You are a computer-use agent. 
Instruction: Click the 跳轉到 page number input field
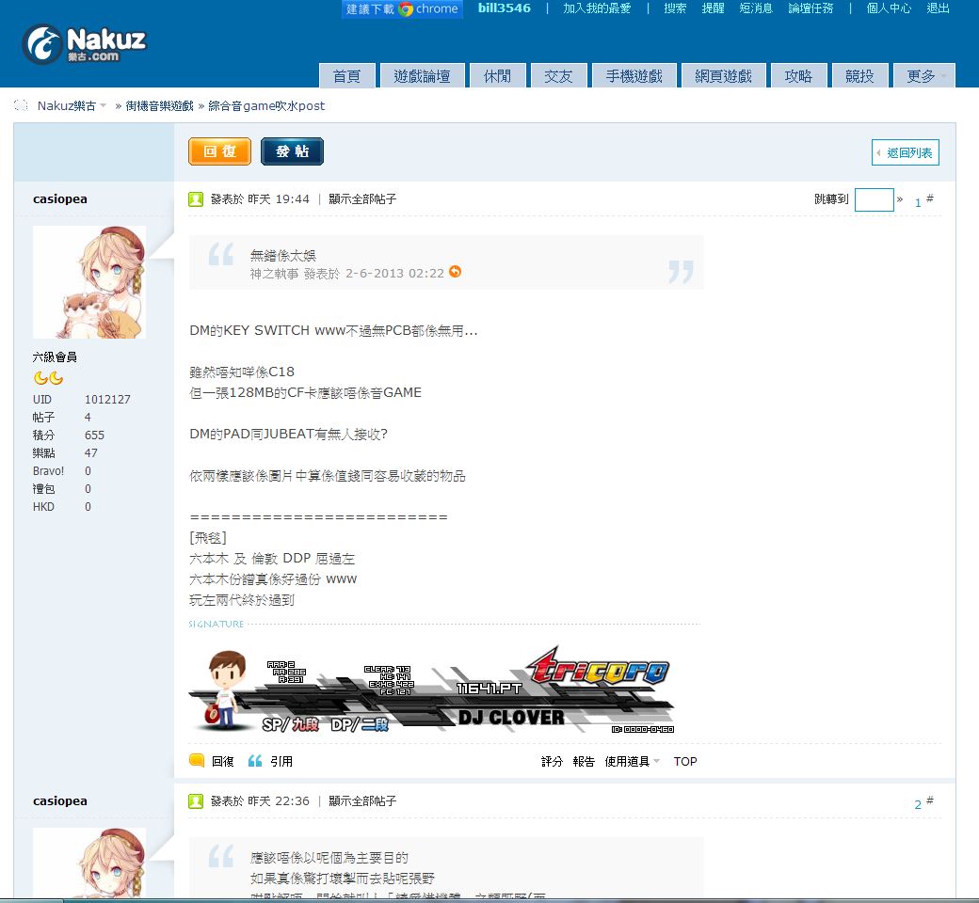click(x=875, y=199)
